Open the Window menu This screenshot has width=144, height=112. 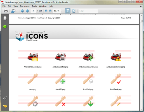43,6
